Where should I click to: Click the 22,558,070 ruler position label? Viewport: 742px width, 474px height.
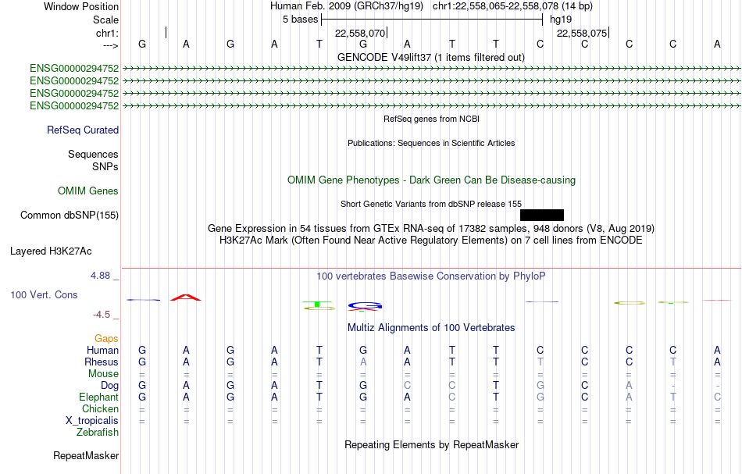[359, 33]
